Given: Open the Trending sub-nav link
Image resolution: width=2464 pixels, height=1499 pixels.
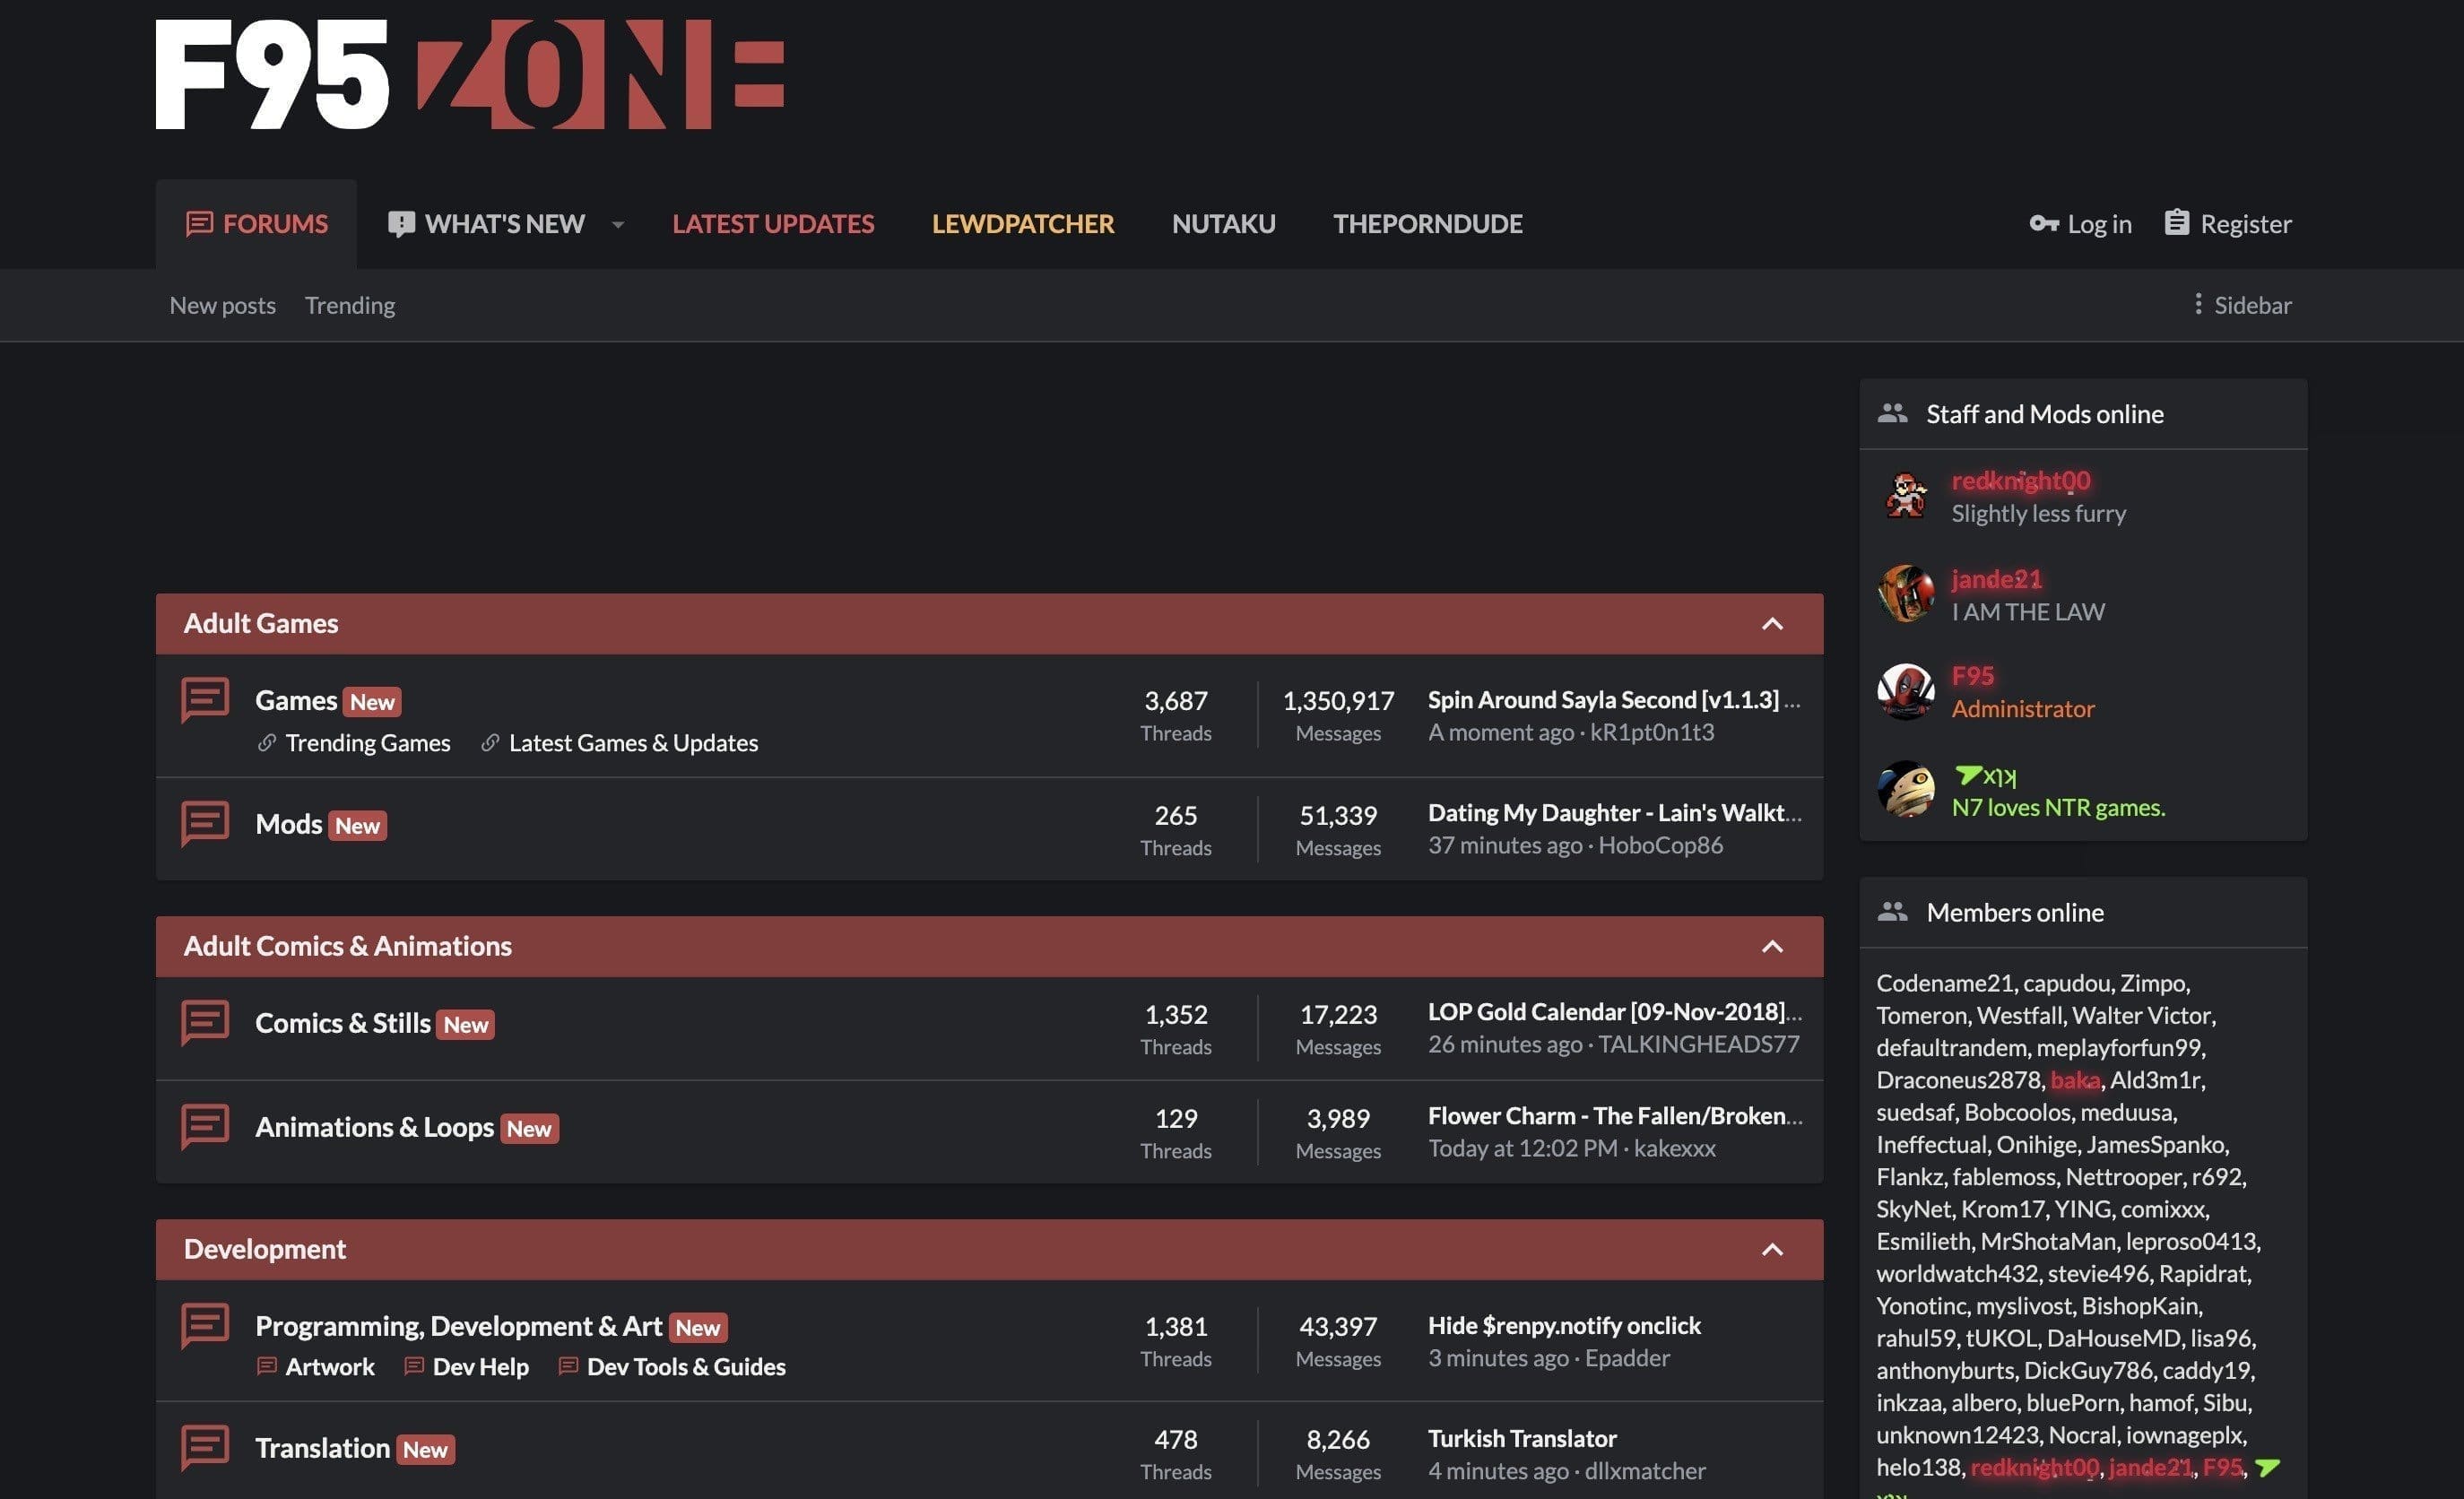Looking at the screenshot, I should click(x=350, y=305).
